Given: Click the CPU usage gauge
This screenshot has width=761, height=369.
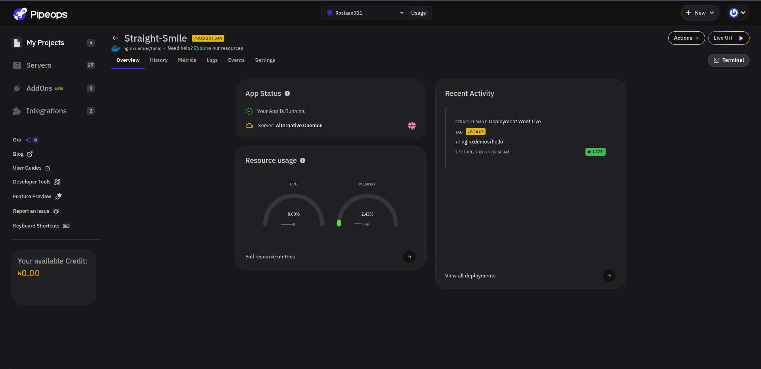Looking at the screenshot, I should 294,210.
